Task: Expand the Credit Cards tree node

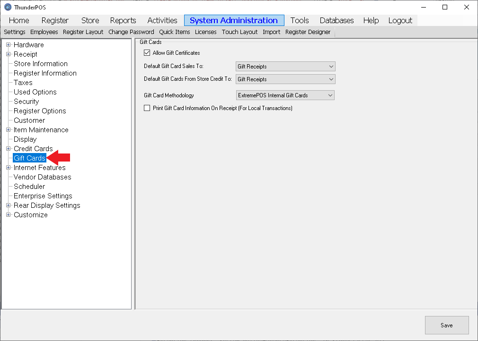Action: pyautogui.click(x=9, y=149)
